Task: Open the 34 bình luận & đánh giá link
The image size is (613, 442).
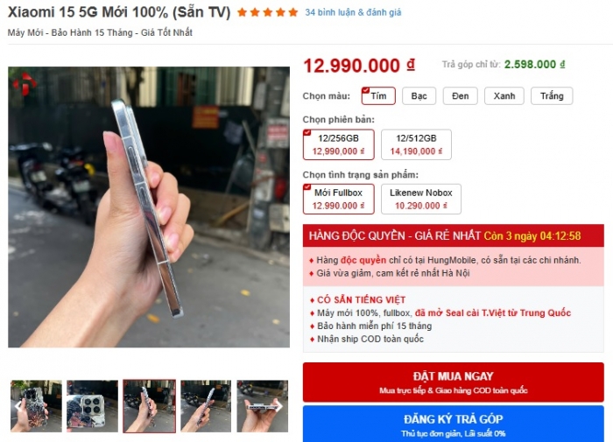Action: [353, 12]
